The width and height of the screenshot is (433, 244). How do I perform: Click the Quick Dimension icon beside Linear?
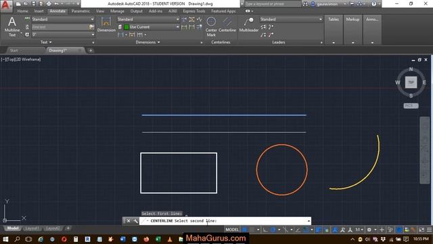click(x=132, y=35)
